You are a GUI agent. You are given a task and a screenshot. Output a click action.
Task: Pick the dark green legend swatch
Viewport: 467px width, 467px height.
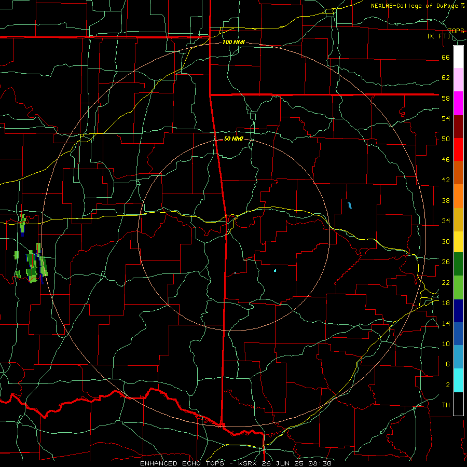pos(458,264)
